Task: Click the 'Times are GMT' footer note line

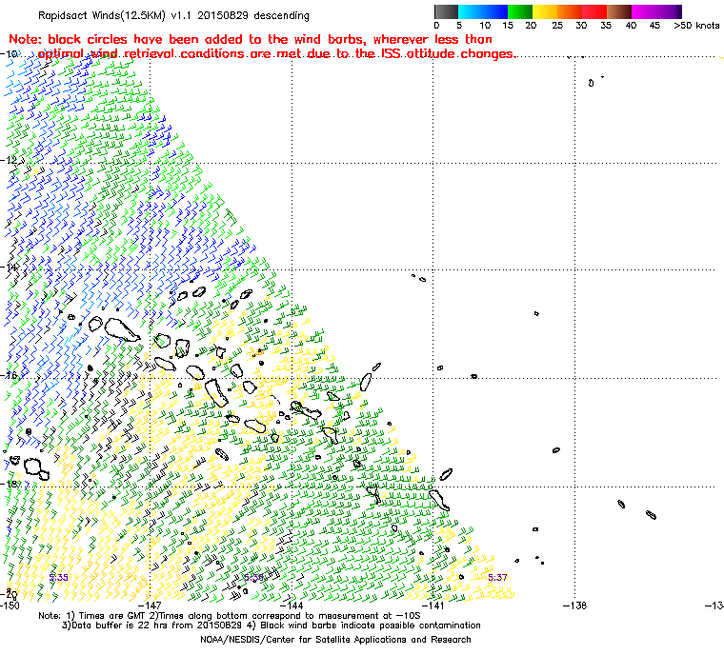Action: click(x=230, y=616)
